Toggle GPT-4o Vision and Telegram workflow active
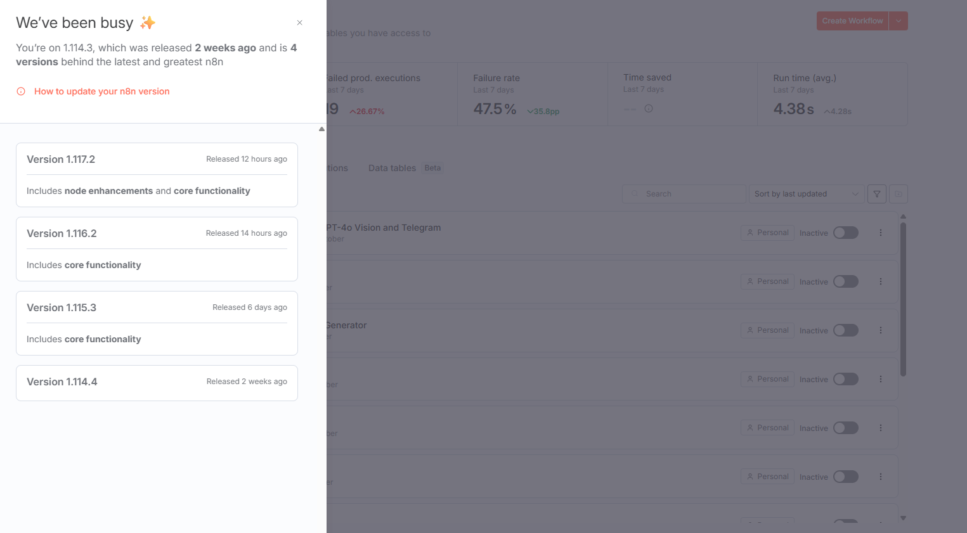The image size is (967, 533). pos(845,233)
